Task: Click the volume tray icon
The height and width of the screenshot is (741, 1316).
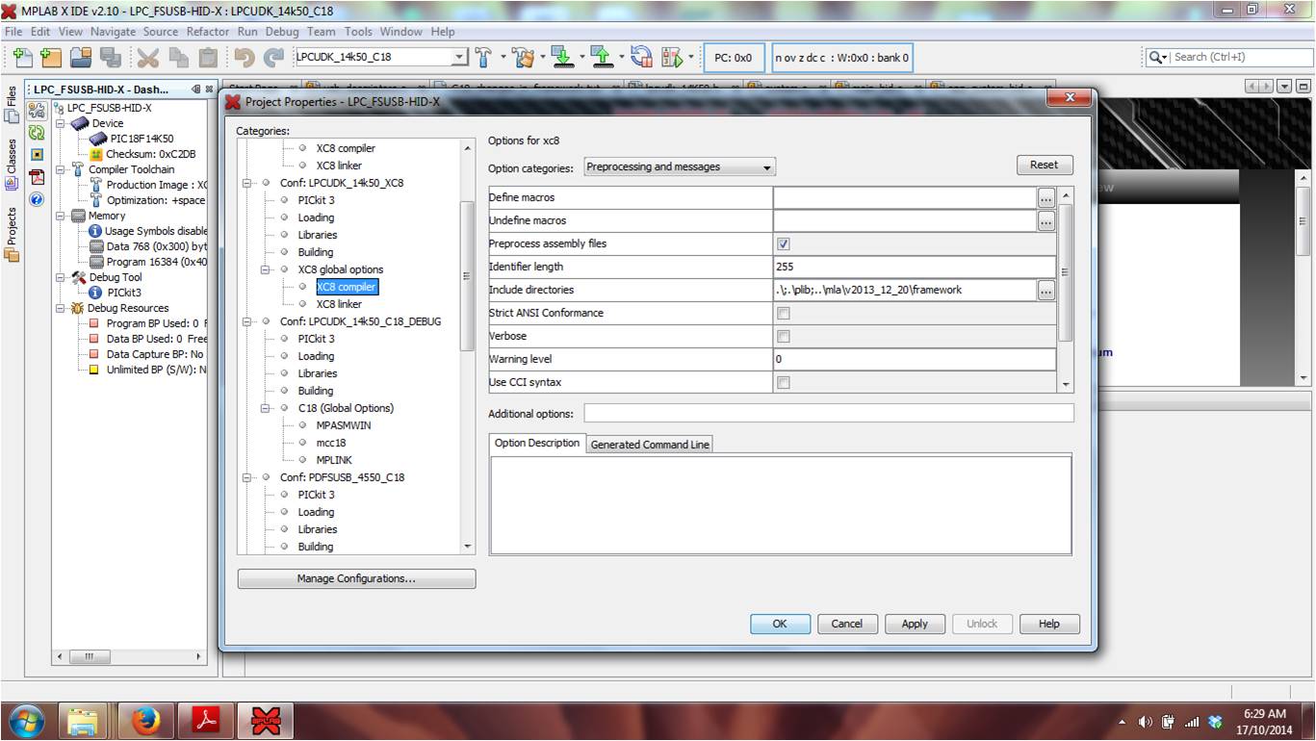Action: coord(1146,722)
